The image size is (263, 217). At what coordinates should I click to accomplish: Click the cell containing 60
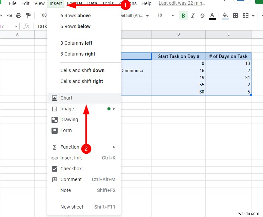[x=179, y=92]
